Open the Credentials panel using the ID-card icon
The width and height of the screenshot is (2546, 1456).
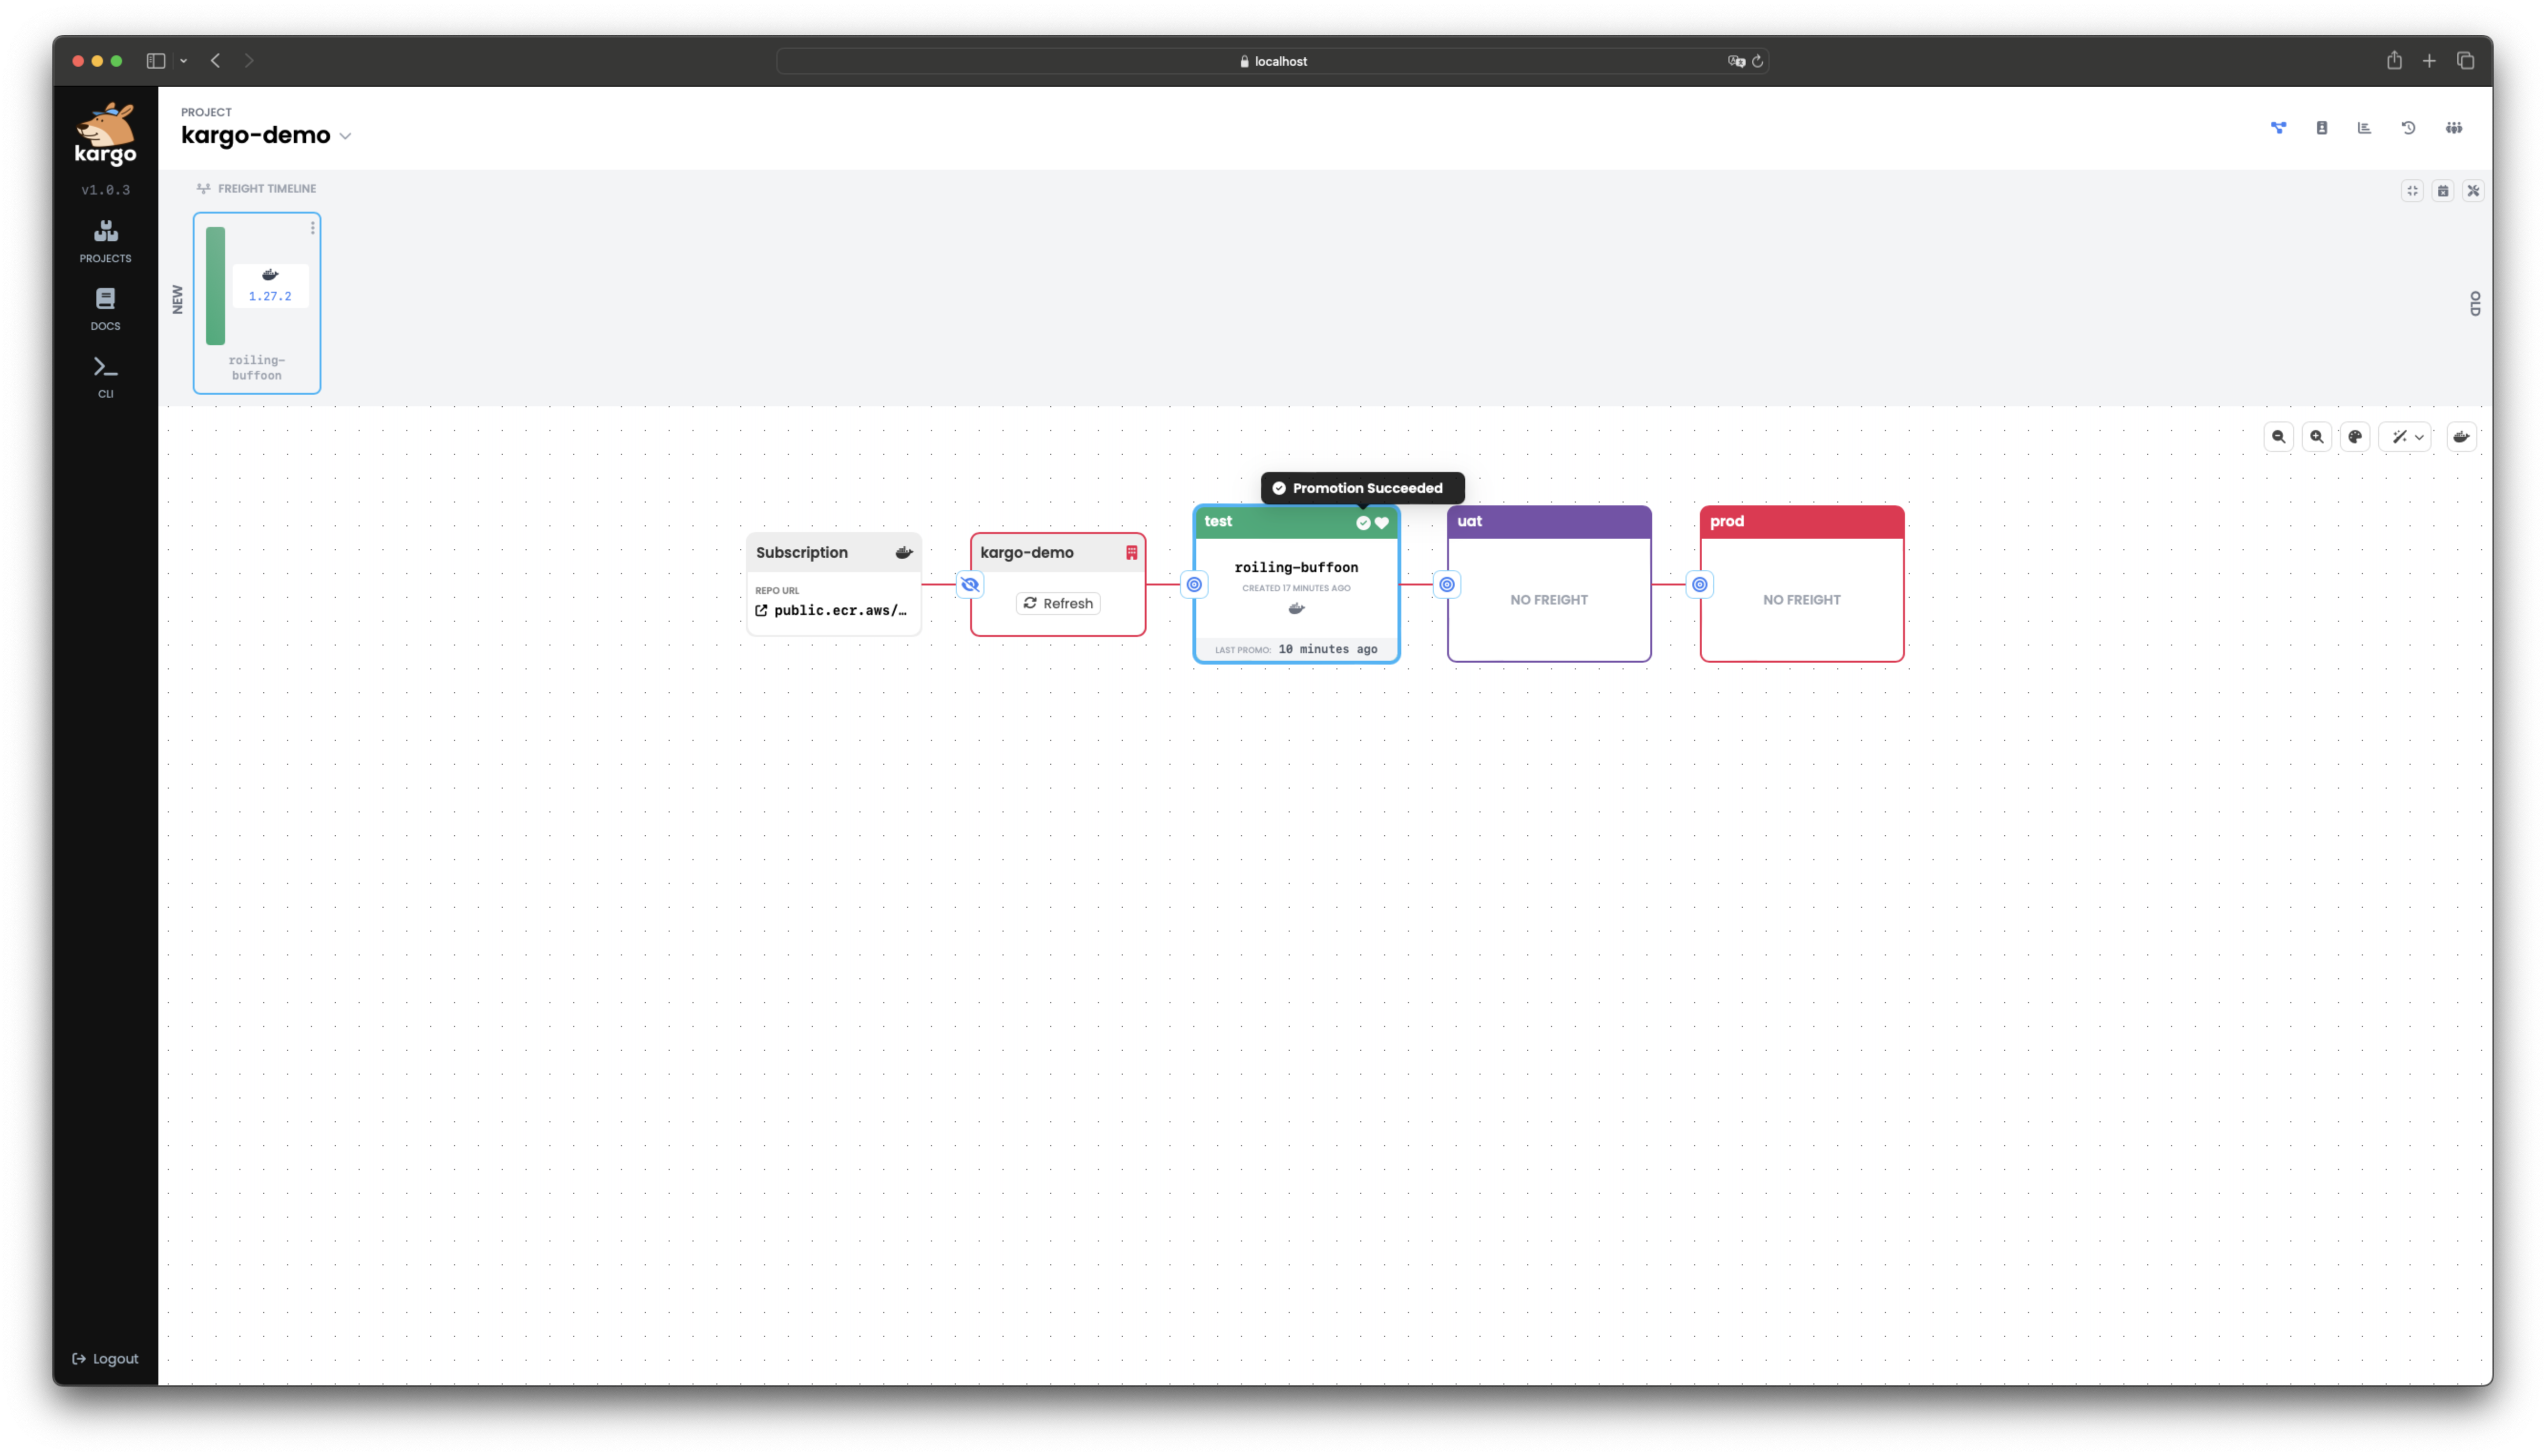[x=2321, y=128]
